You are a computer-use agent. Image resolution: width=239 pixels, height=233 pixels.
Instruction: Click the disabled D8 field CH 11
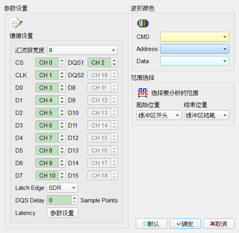[99, 87]
